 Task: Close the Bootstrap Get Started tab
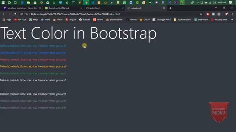81,8
